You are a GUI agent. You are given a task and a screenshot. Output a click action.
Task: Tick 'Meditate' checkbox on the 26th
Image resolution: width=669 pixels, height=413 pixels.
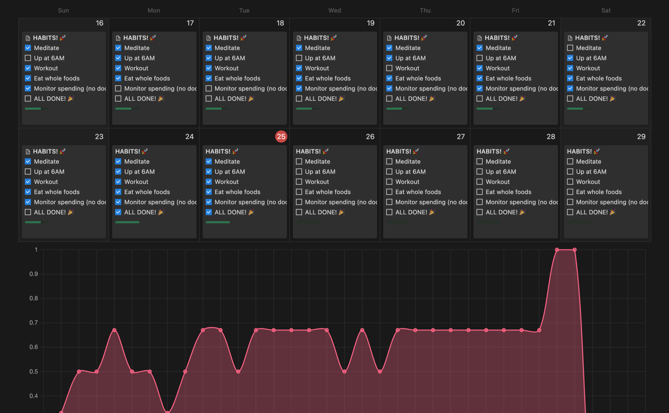pyautogui.click(x=299, y=162)
